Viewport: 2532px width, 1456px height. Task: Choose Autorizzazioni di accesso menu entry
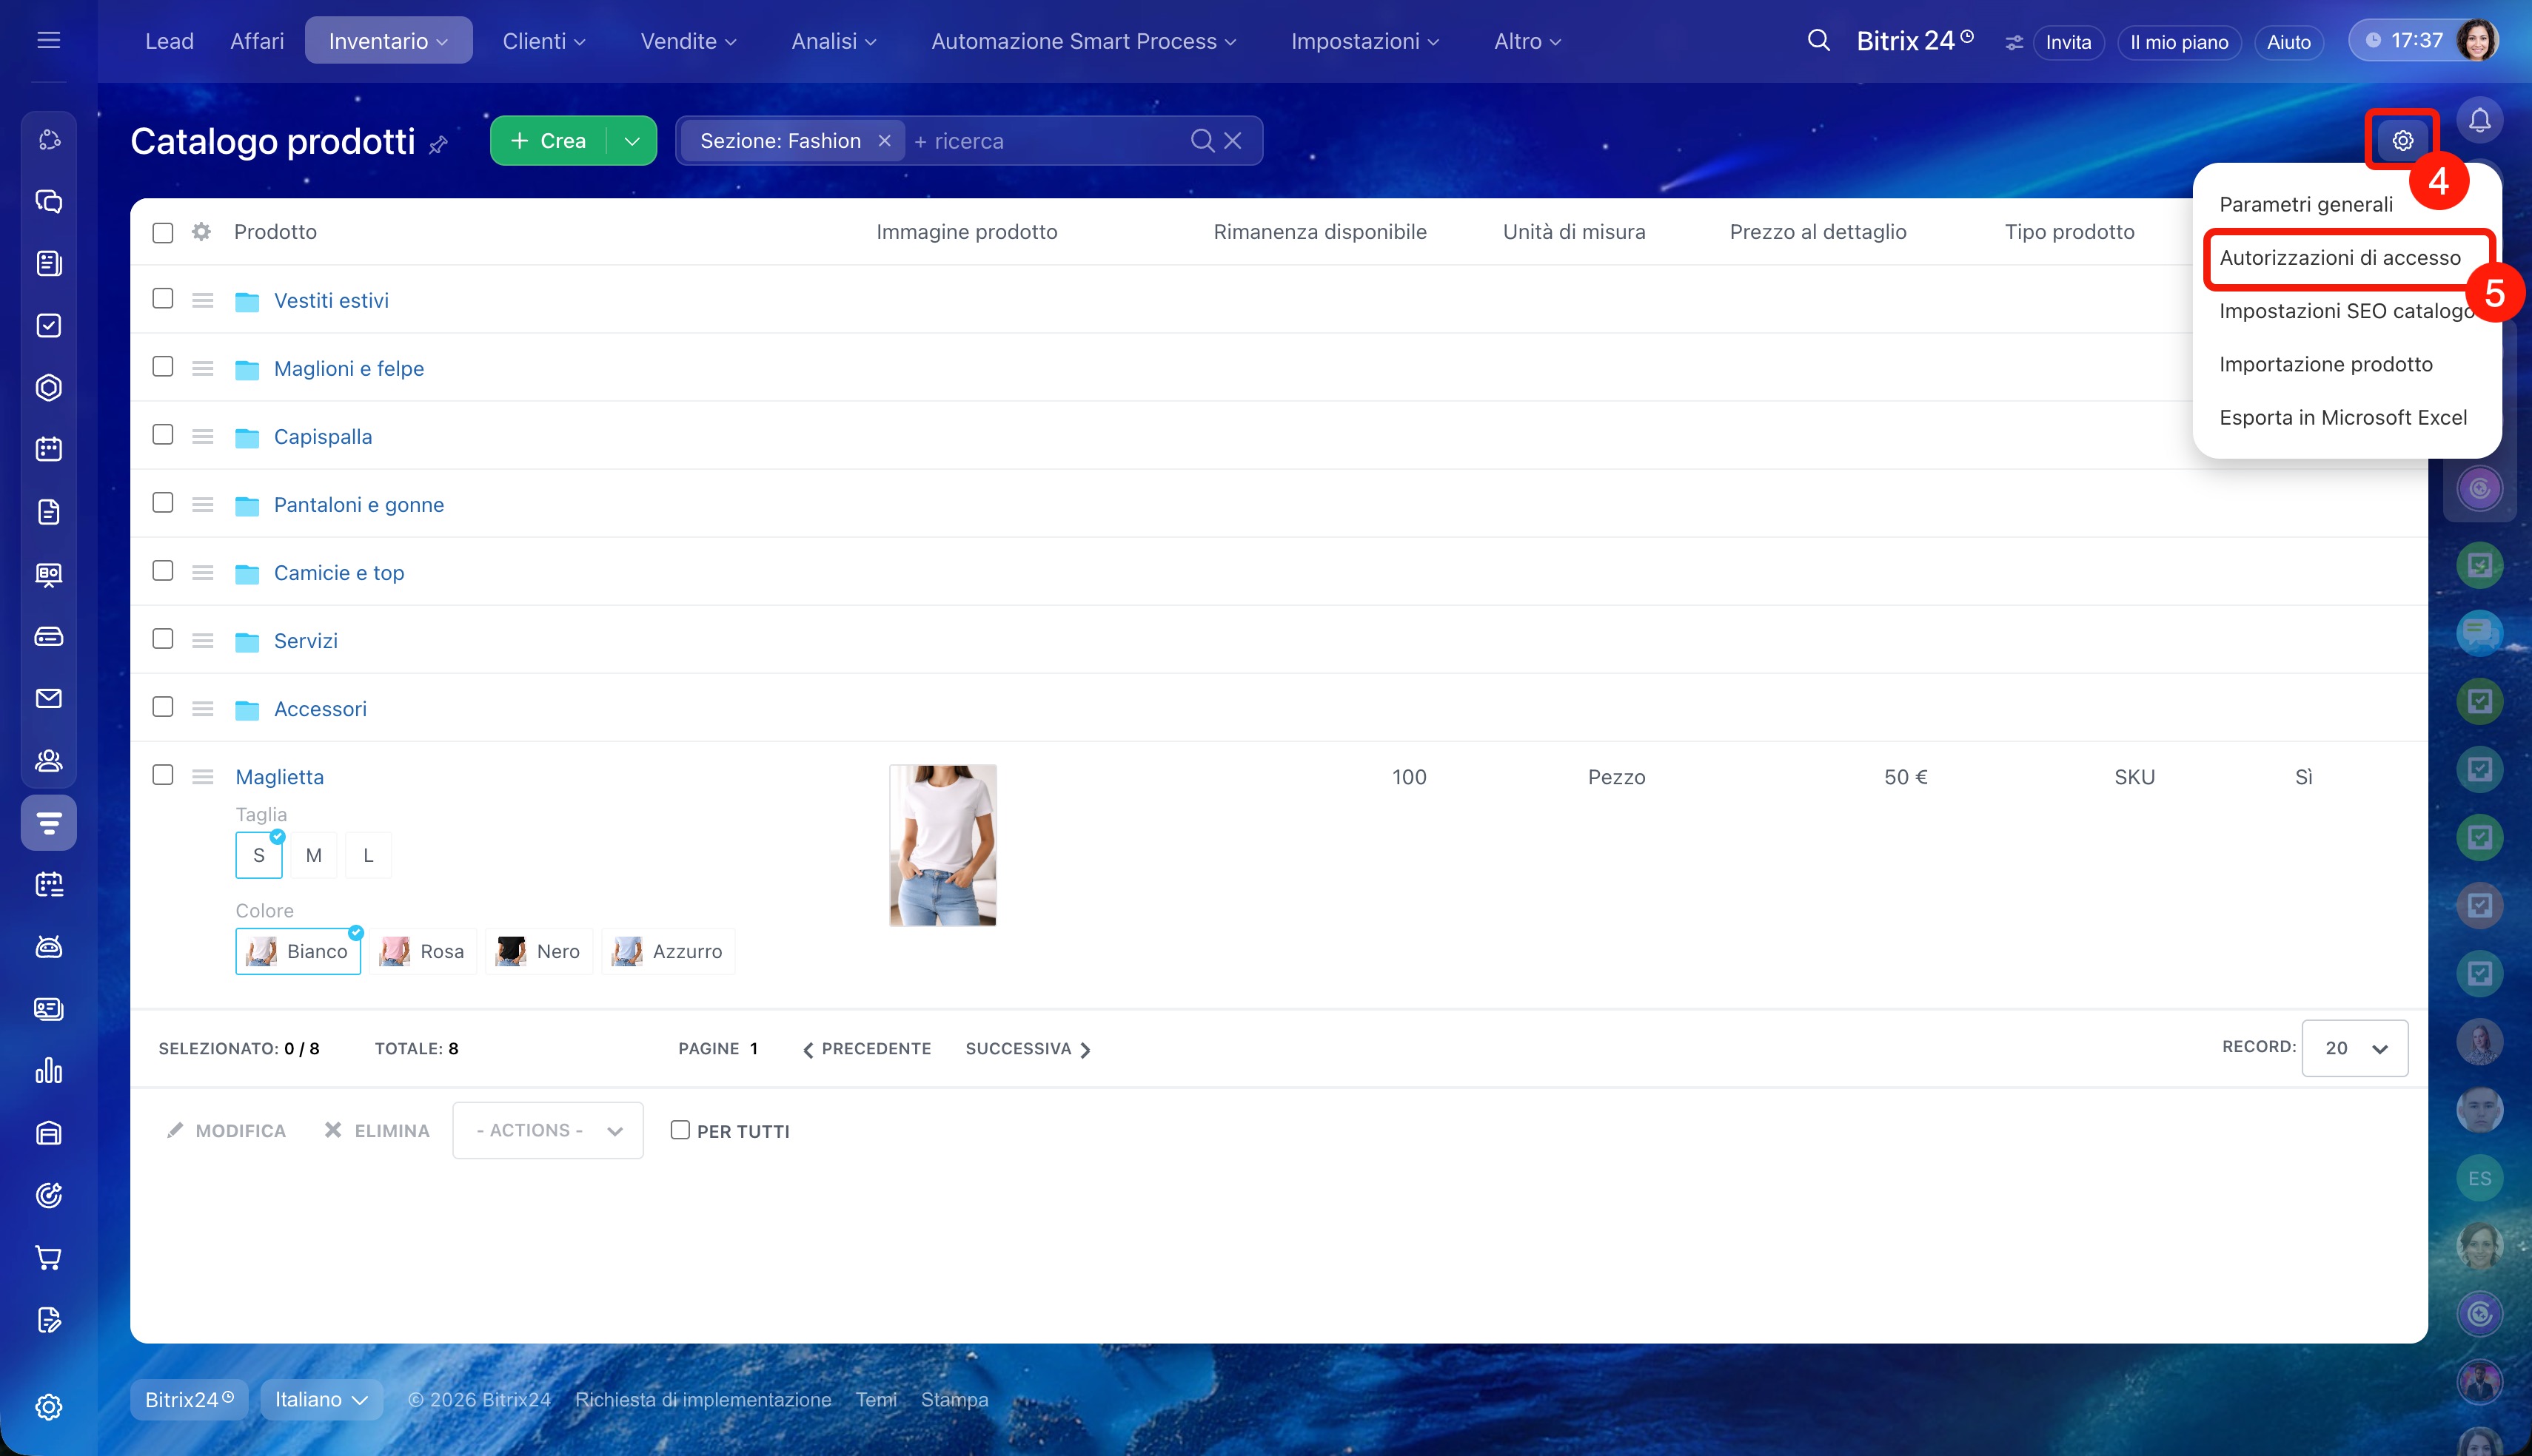pyautogui.click(x=2339, y=258)
